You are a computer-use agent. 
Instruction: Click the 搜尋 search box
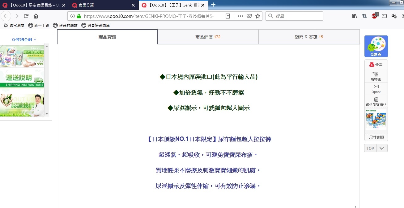294,16
